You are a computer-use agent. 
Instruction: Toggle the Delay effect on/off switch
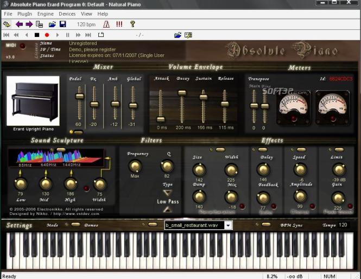[x=262, y=150]
